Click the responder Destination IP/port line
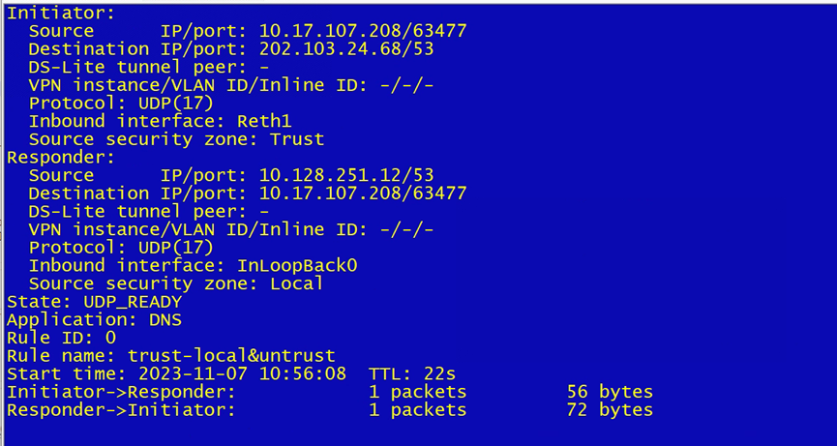The image size is (837, 446). click(x=247, y=193)
